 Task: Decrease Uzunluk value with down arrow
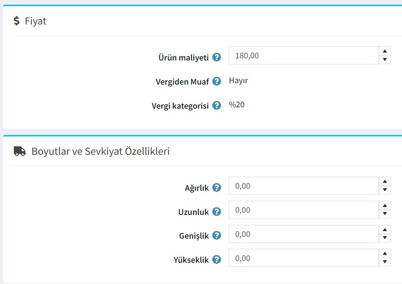coord(385,213)
